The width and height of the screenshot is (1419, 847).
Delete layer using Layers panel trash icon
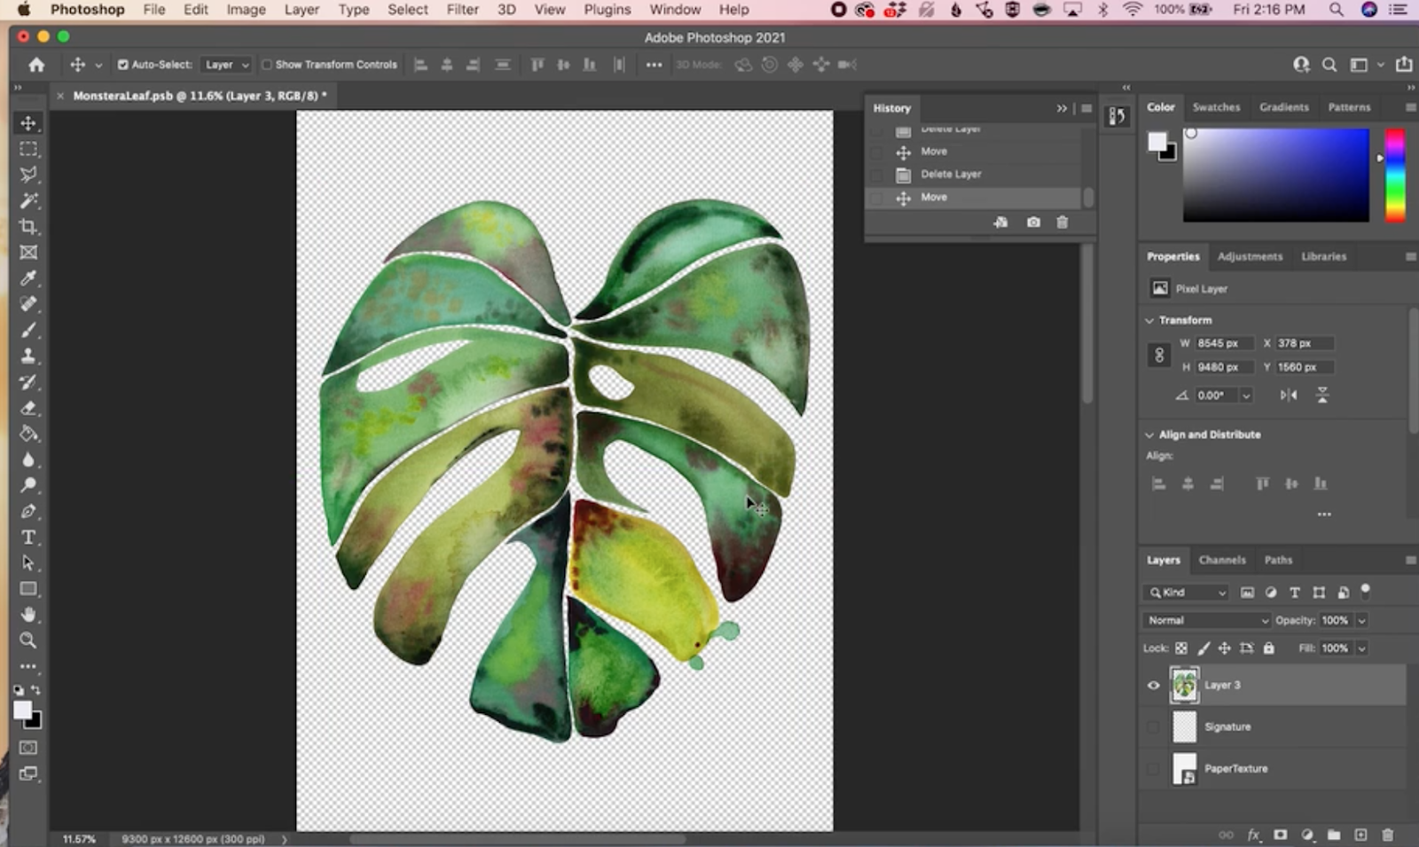point(1388,835)
